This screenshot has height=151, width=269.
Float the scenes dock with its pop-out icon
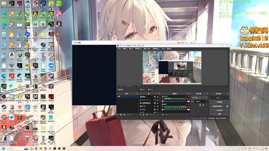(137, 94)
